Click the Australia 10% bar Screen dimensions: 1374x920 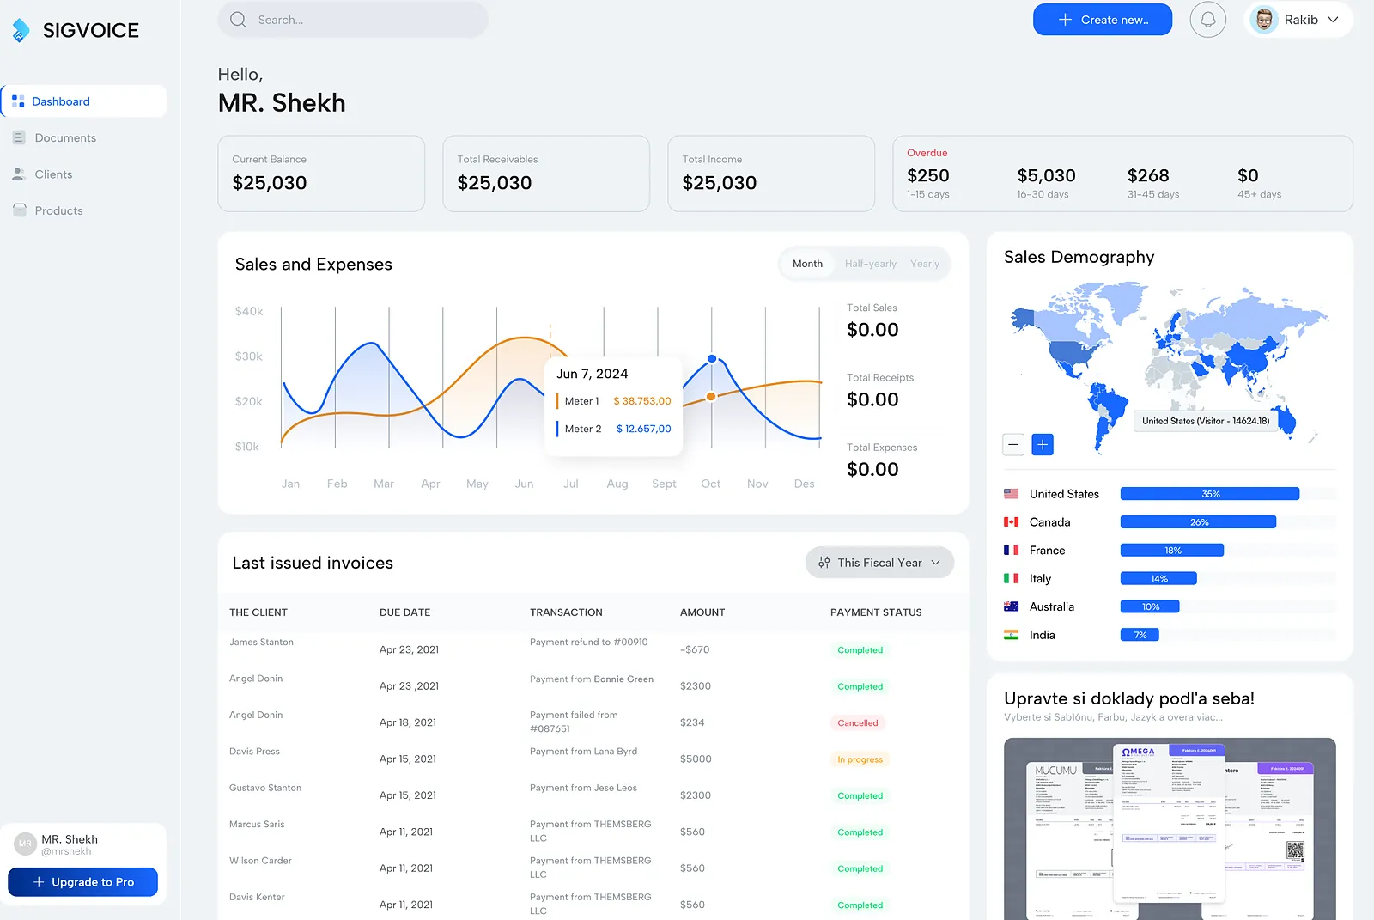(x=1150, y=606)
